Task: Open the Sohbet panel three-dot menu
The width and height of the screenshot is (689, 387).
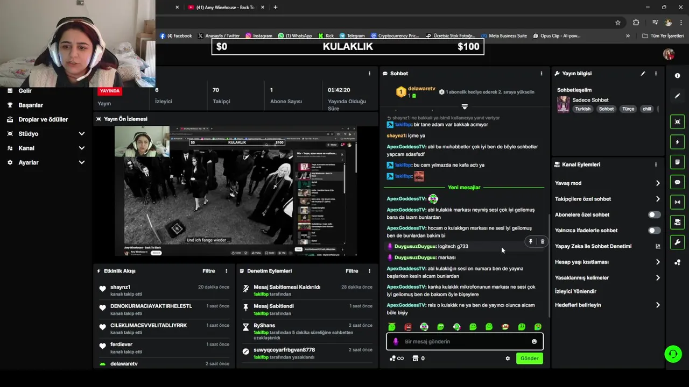Action: [x=542, y=74]
